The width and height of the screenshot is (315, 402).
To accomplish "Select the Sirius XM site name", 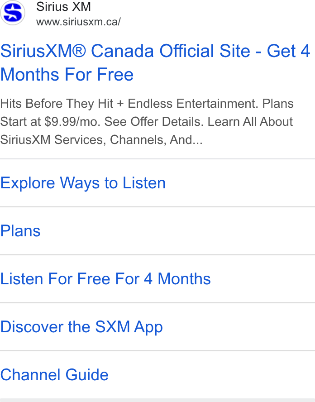I will 63,6.
